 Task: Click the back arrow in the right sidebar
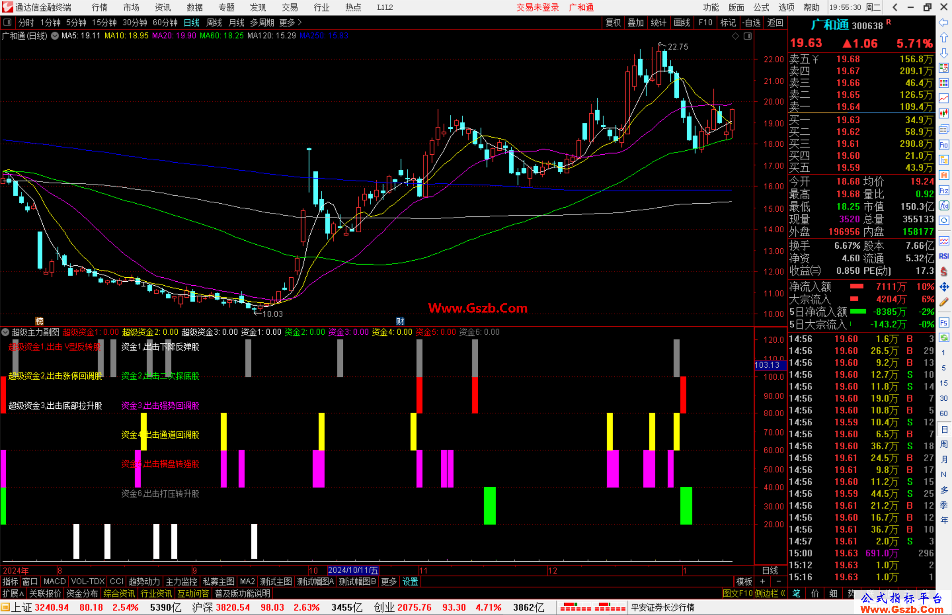point(944,22)
